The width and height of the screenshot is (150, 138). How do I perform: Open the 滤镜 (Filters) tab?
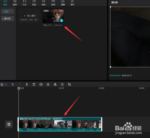point(63,3)
